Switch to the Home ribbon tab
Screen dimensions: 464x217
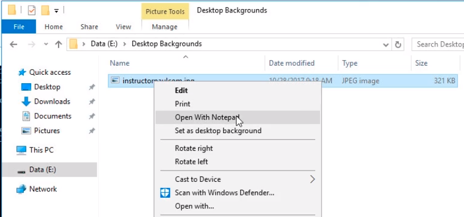53,27
